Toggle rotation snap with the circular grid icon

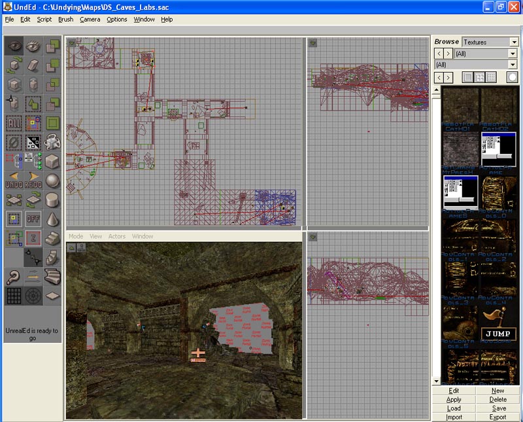pyautogui.click(x=33, y=296)
